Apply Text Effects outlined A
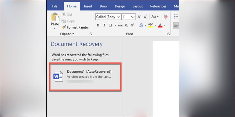235x117 pixels. 141,25
